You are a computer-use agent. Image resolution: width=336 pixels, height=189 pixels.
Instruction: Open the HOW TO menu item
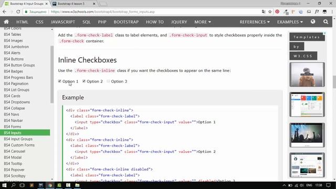[x=155, y=22]
